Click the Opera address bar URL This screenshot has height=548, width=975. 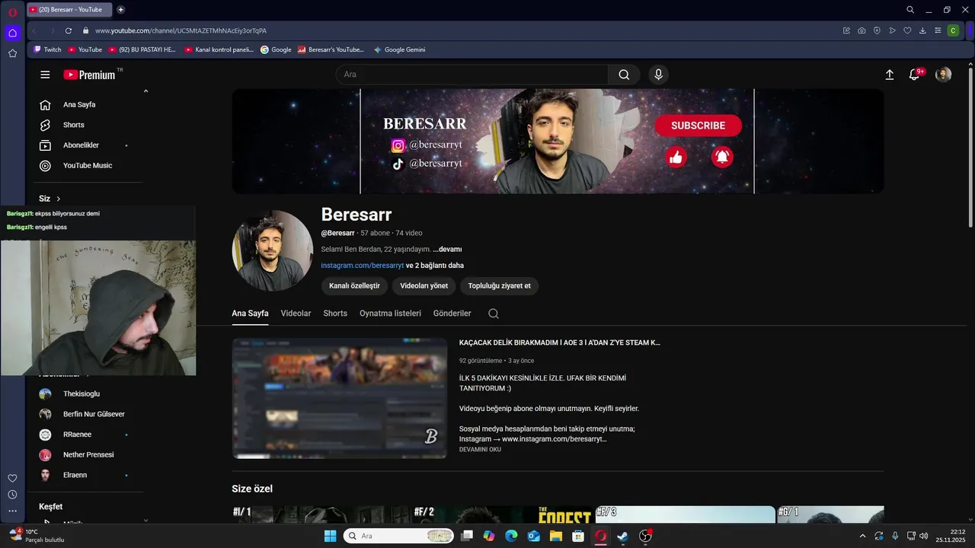pos(181,30)
